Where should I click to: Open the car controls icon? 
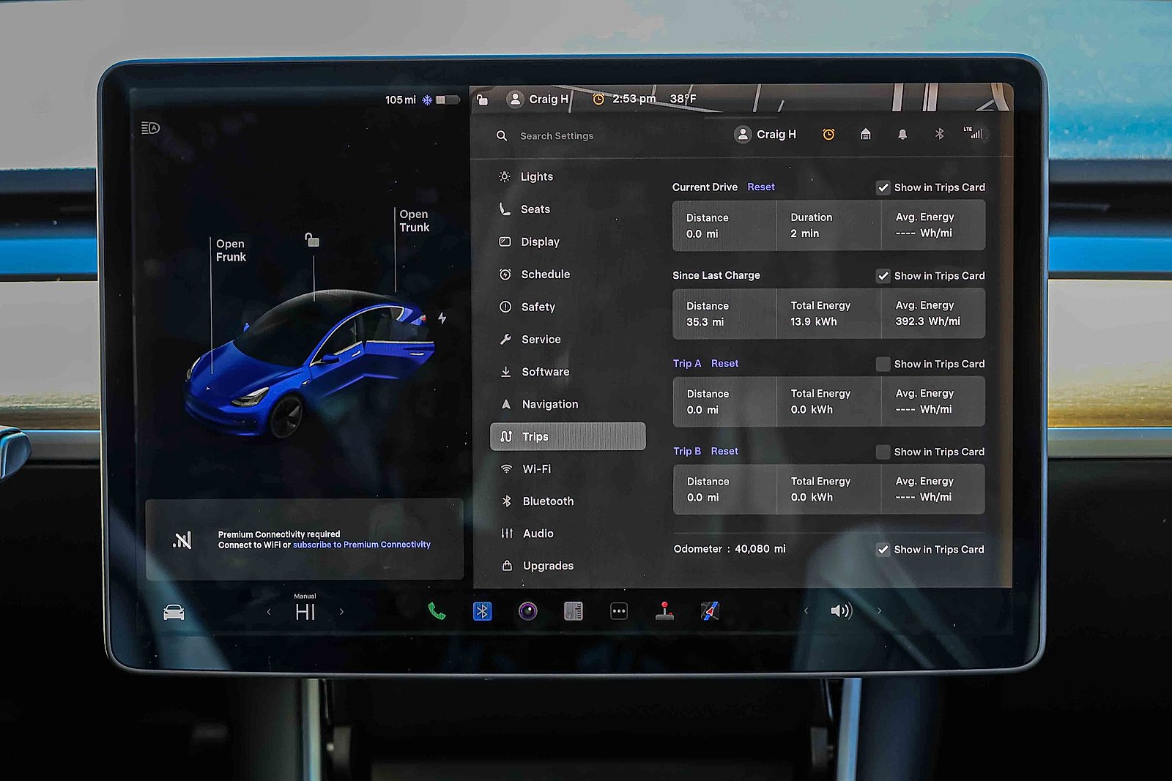click(x=174, y=613)
